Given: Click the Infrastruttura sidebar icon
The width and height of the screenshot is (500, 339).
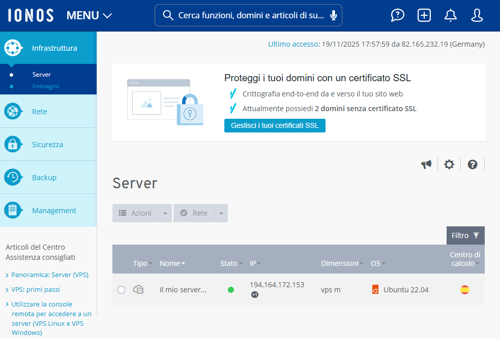Looking at the screenshot, I should (12, 48).
